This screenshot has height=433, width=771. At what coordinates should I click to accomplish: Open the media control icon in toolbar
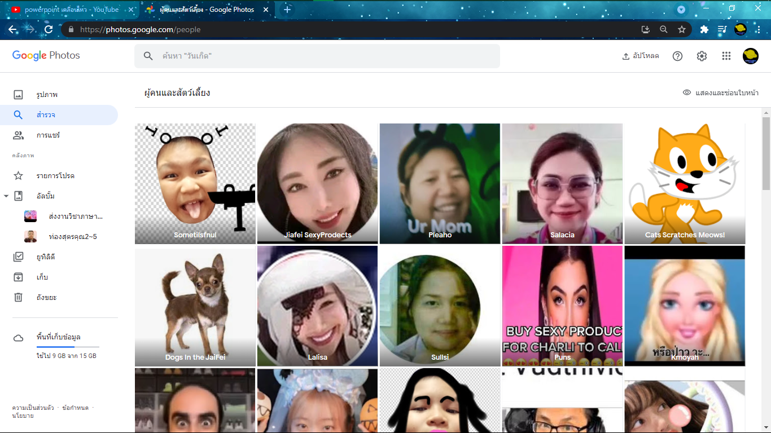point(722,29)
